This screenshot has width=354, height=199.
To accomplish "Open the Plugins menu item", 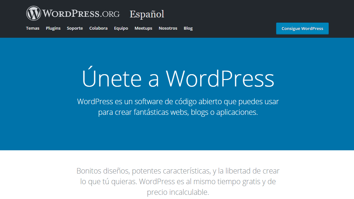I will click(53, 28).
